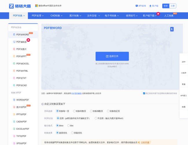Open the 人工转换 menu item
Screen dimensions: 188x145
click(x=169, y=16)
